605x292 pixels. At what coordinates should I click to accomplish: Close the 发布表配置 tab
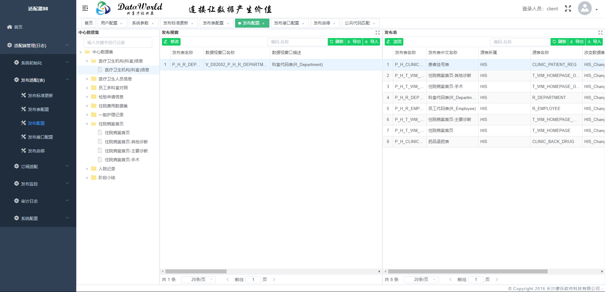click(x=228, y=24)
